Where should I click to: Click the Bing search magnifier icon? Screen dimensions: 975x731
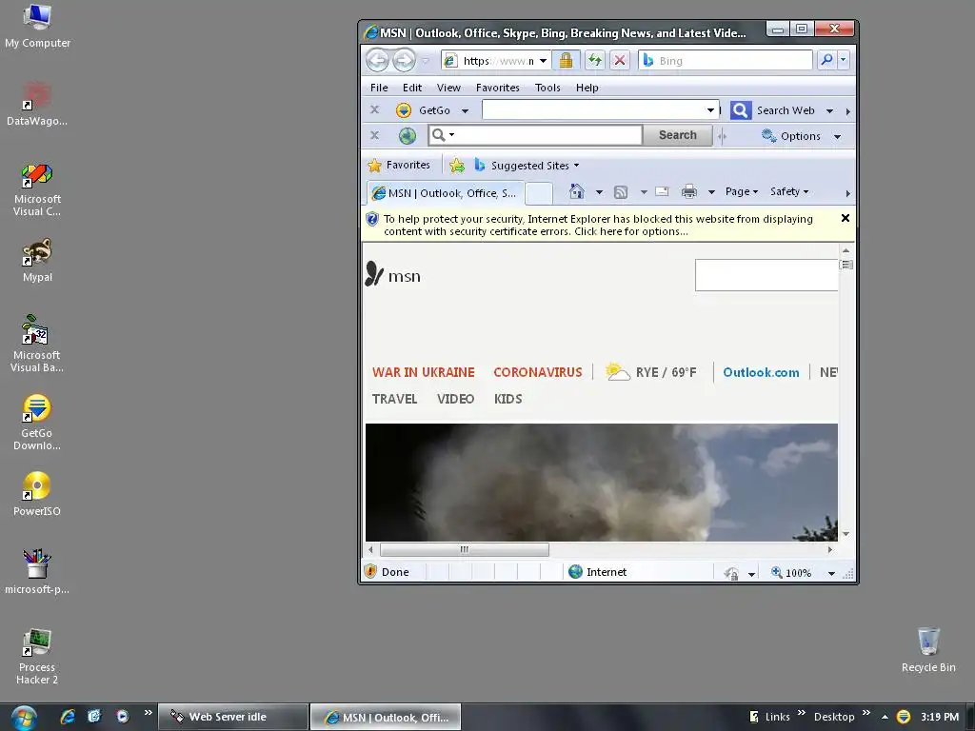pyautogui.click(x=826, y=60)
